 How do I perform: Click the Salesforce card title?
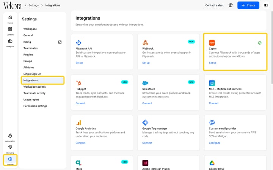point(149,89)
